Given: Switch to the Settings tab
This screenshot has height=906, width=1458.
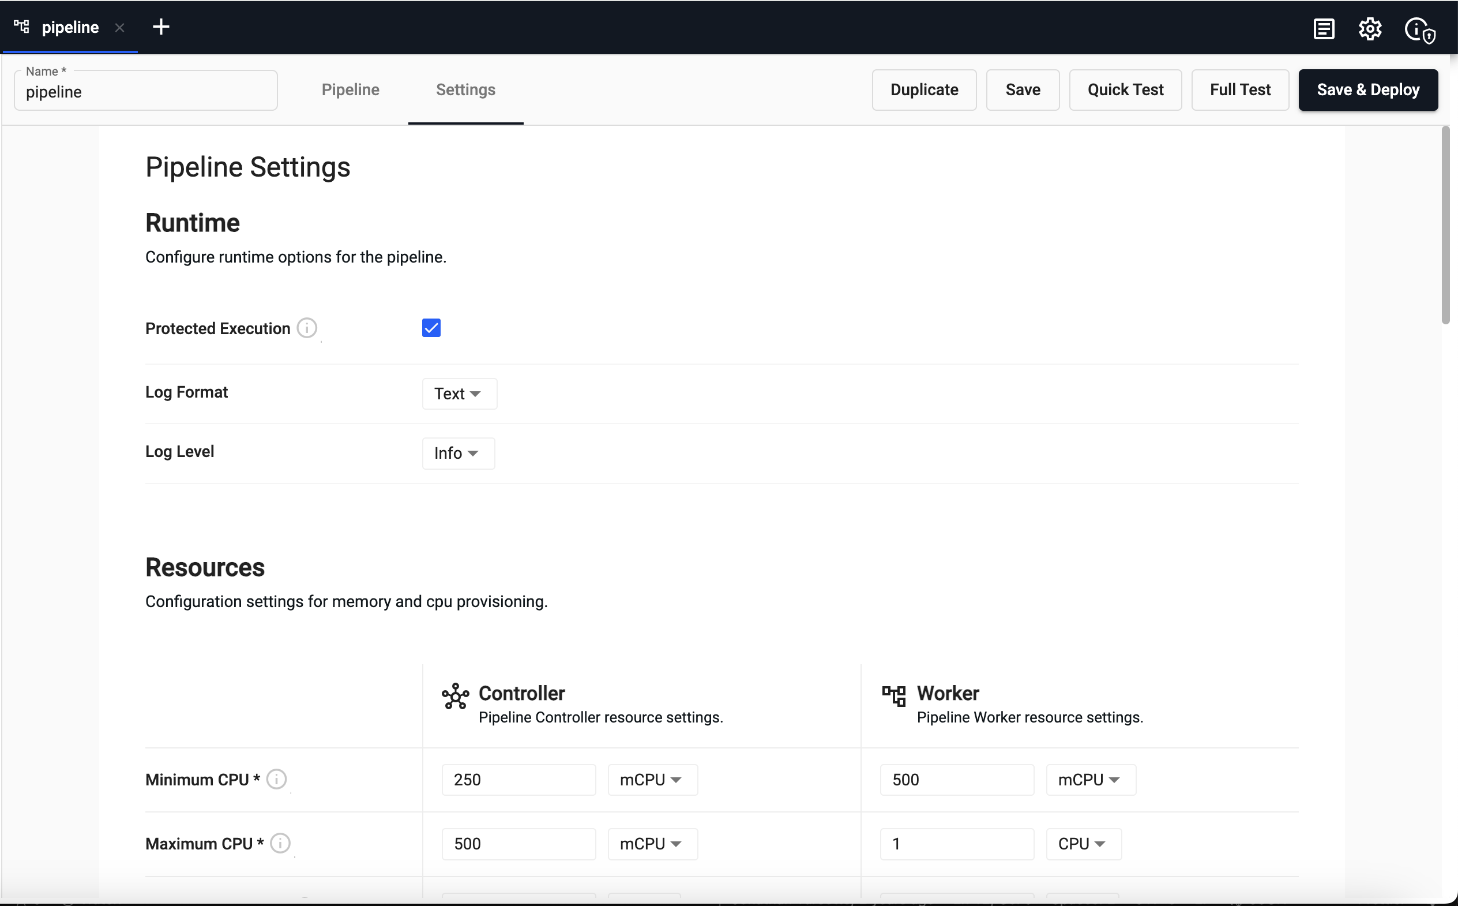Looking at the screenshot, I should (x=465, y=89).
